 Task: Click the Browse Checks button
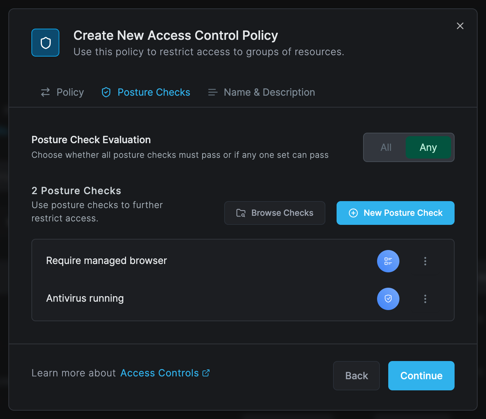coord(275,213)
